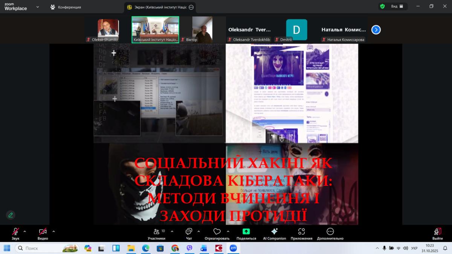The height and width of the screenshot is (254, 452).
Task: Expand the arrow next to Отреагировать
Action: [228, 231]
